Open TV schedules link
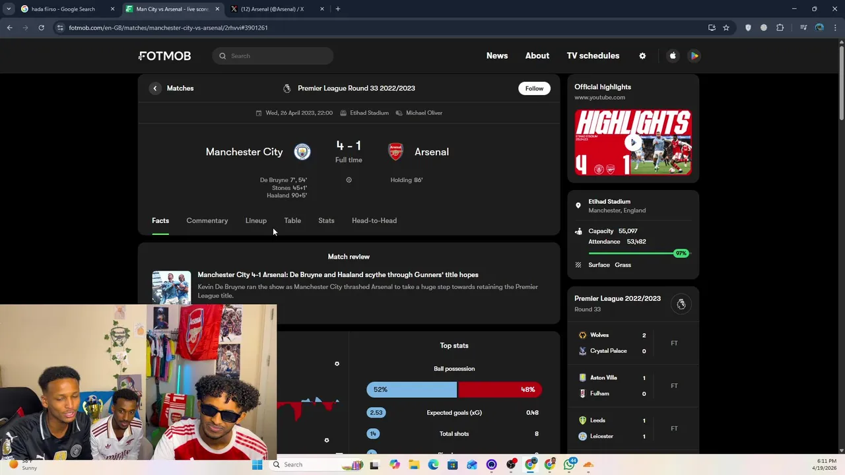 (593, 56)
